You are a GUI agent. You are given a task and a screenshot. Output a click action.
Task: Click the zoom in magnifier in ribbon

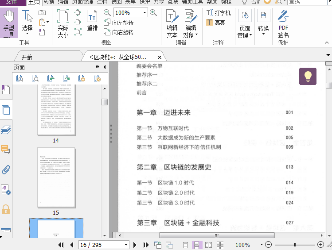tap(153, 13)
